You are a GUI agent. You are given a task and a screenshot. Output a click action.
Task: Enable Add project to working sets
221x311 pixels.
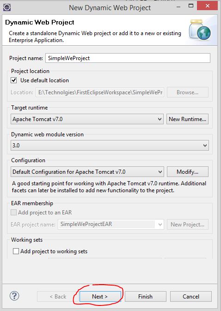(16, 251)
